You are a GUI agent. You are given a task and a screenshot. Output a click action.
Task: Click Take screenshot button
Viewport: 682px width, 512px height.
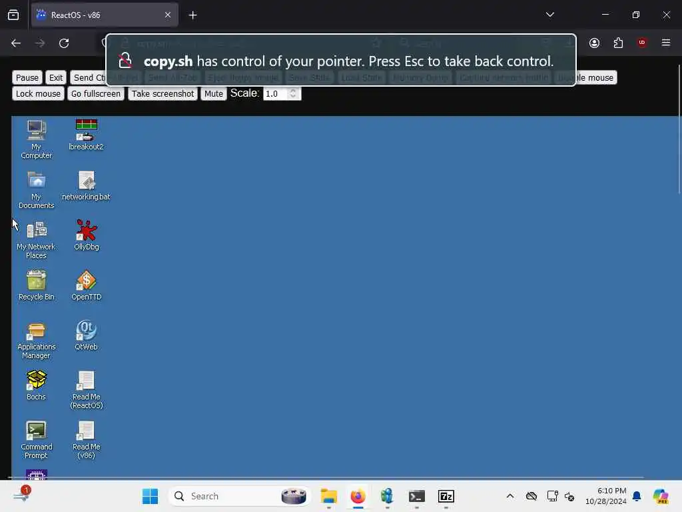pyautogui.click(x=163, y=93)
